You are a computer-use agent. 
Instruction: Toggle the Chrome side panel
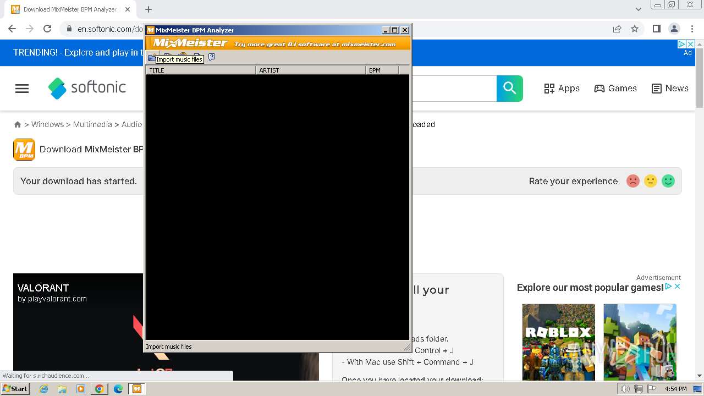(x=656, y=29)
